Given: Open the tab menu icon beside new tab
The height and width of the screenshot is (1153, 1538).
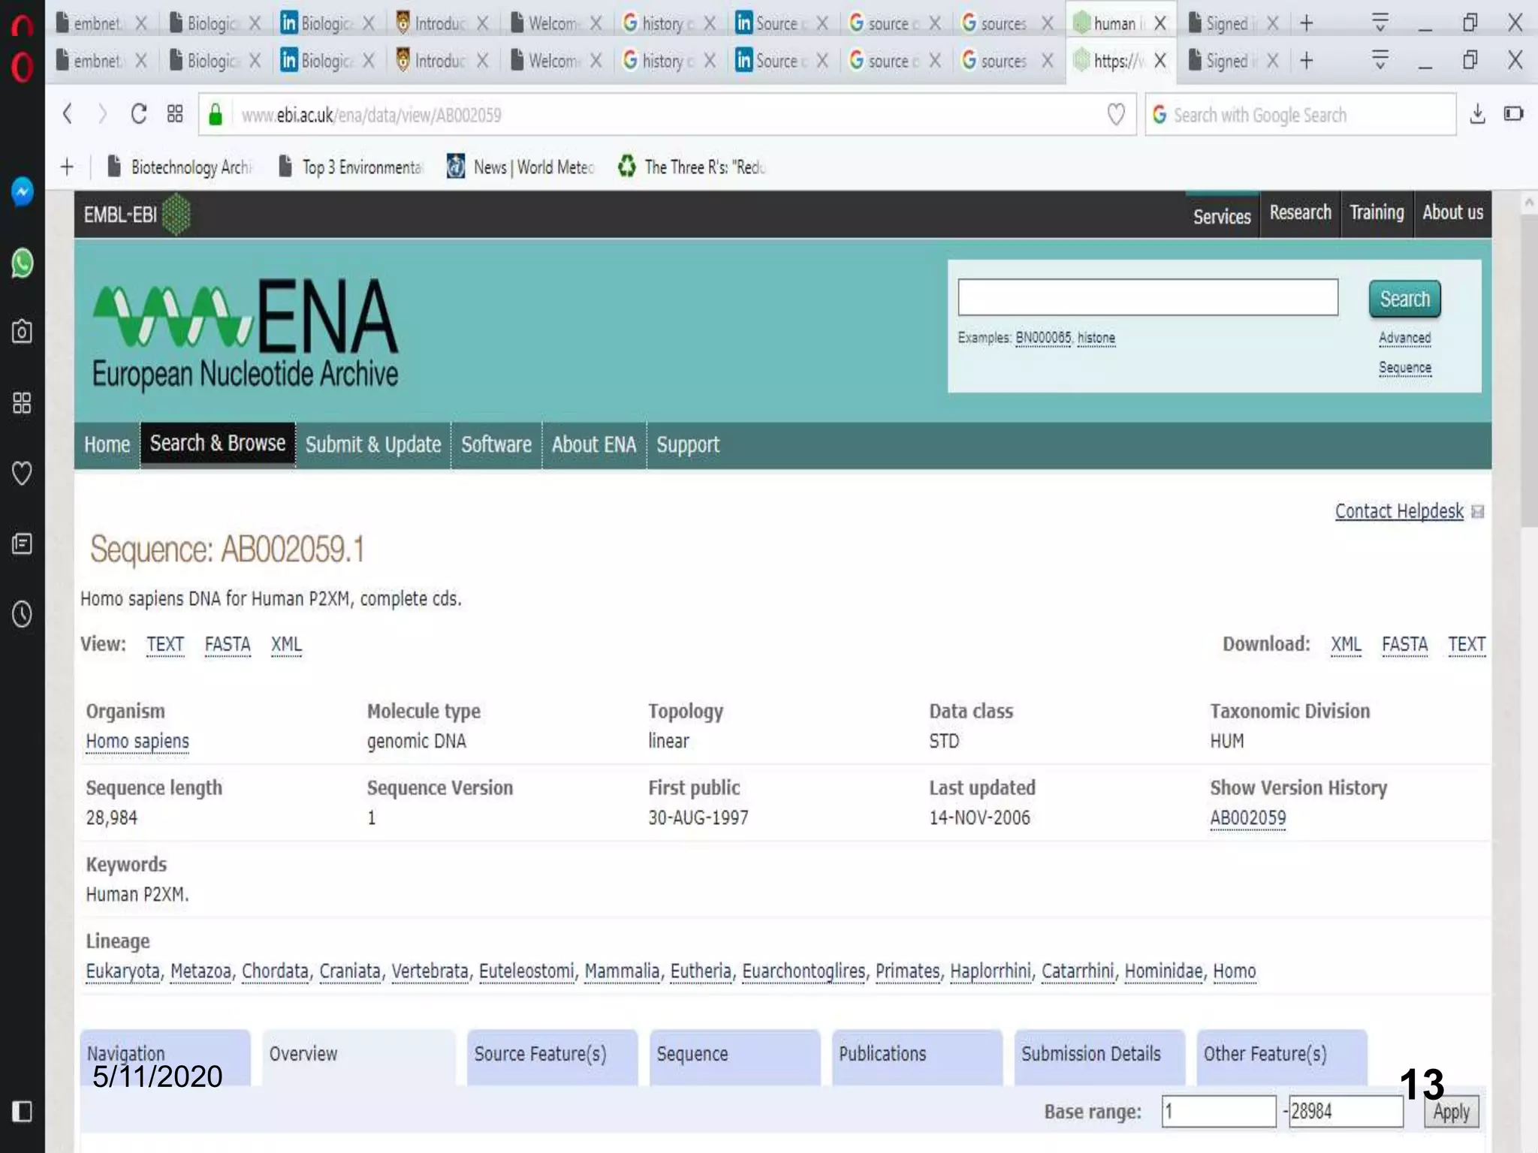Looking at the screenshot, I should [1380, 60].
